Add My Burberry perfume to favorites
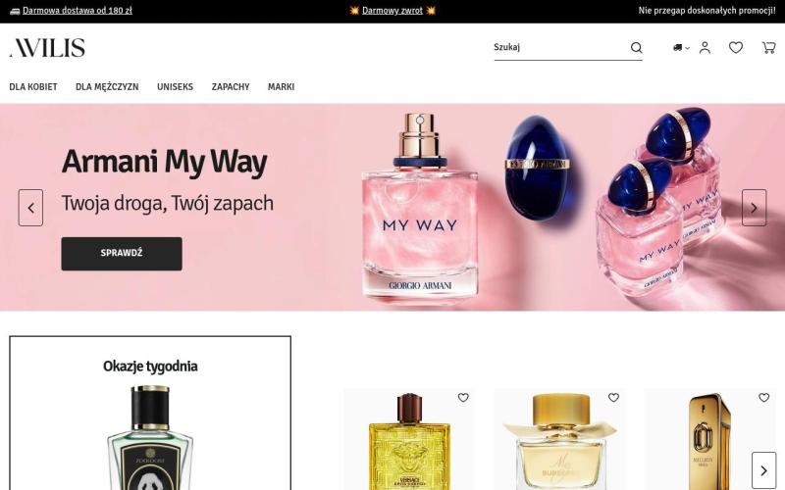785x490 pixels. (613, 398)
